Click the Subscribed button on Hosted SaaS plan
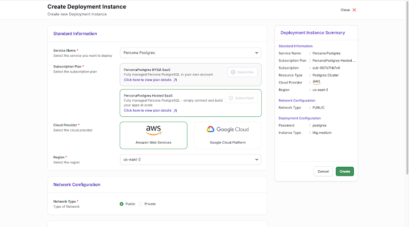Image resolution: width=409 pixels, height=227 pixels. coord(241,98)
